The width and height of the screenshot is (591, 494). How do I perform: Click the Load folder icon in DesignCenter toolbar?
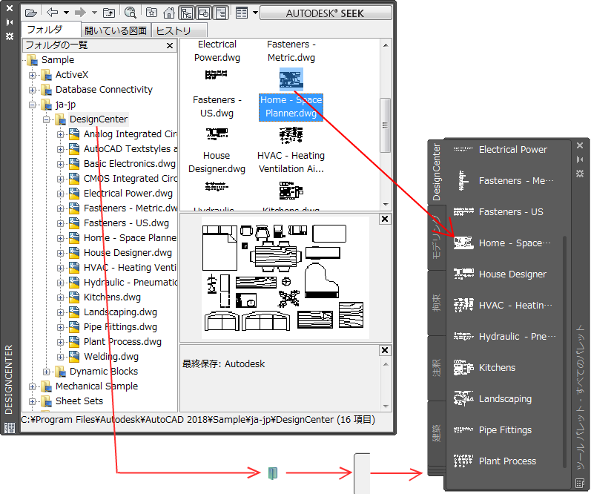coord(31,13)
